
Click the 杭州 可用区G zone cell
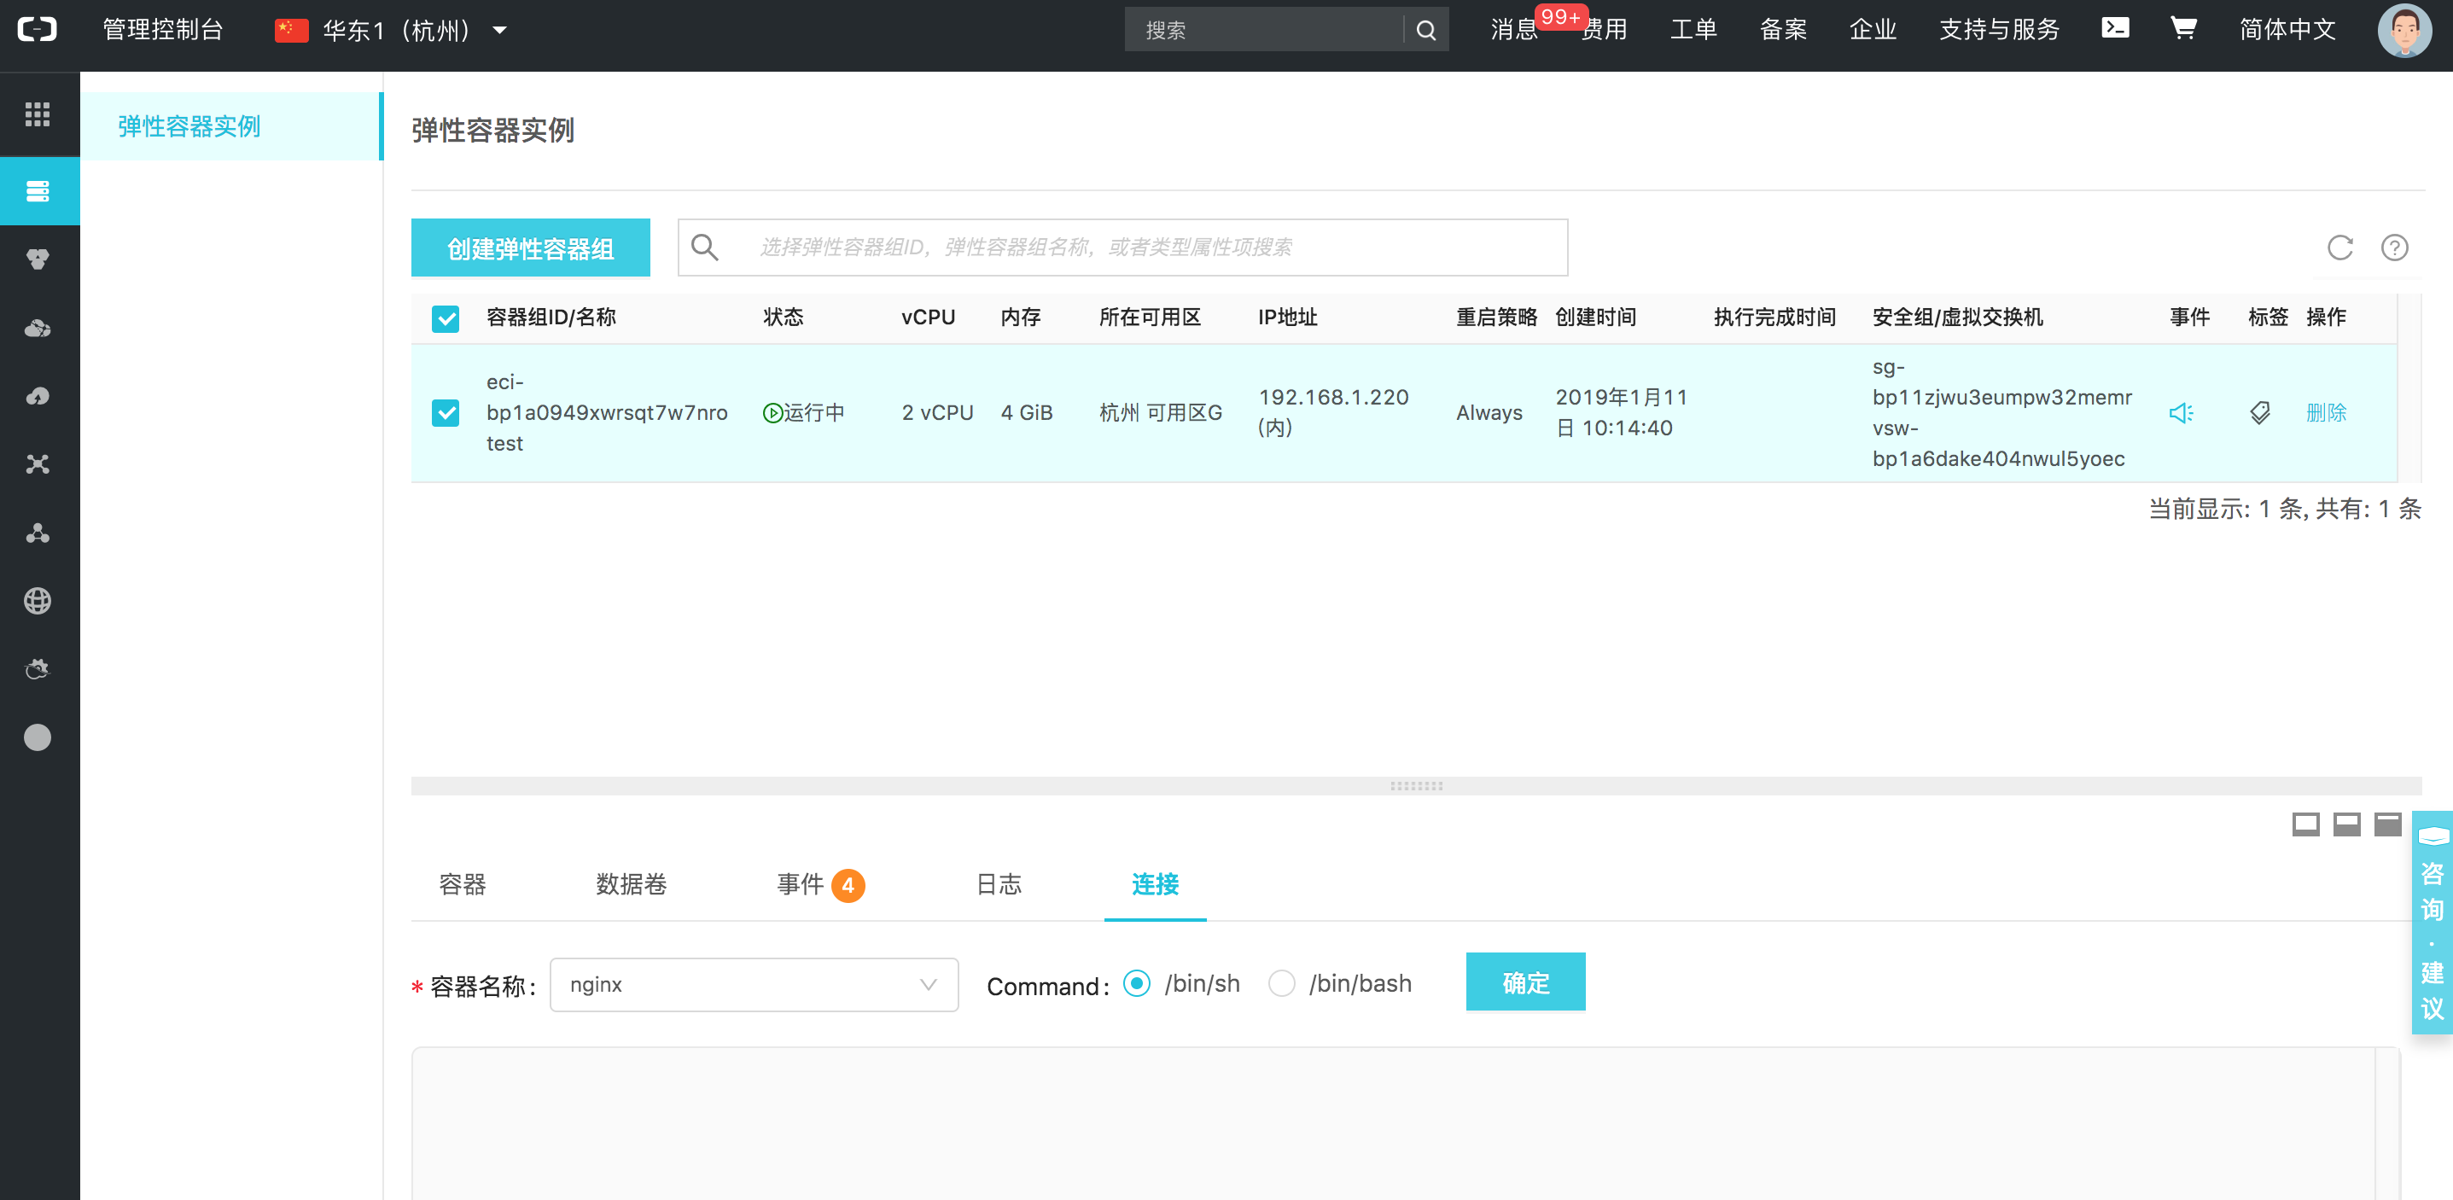coord(1160,412)
